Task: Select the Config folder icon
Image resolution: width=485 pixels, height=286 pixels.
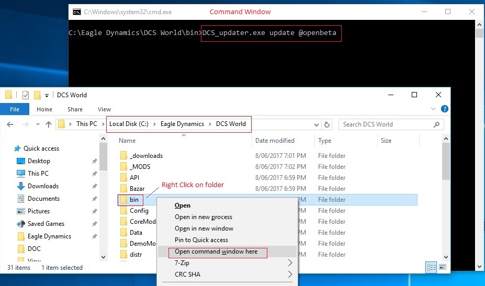Action: tap(123, 211)
